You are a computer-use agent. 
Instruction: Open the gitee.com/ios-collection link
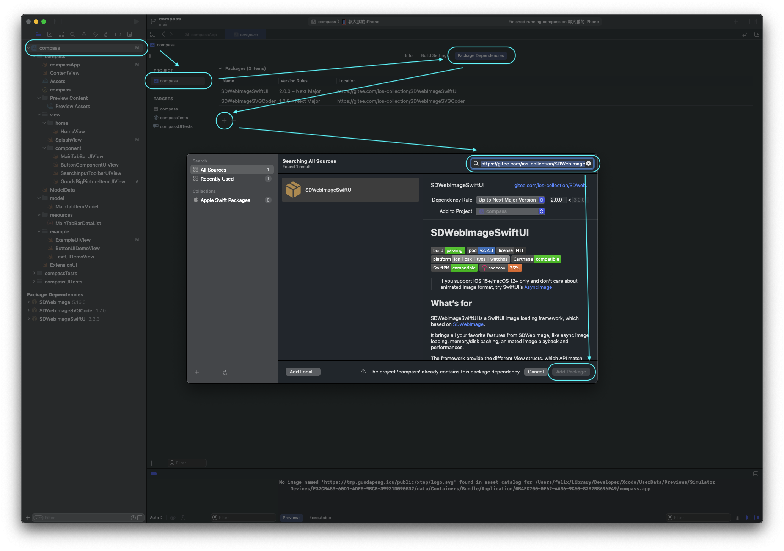552,185
